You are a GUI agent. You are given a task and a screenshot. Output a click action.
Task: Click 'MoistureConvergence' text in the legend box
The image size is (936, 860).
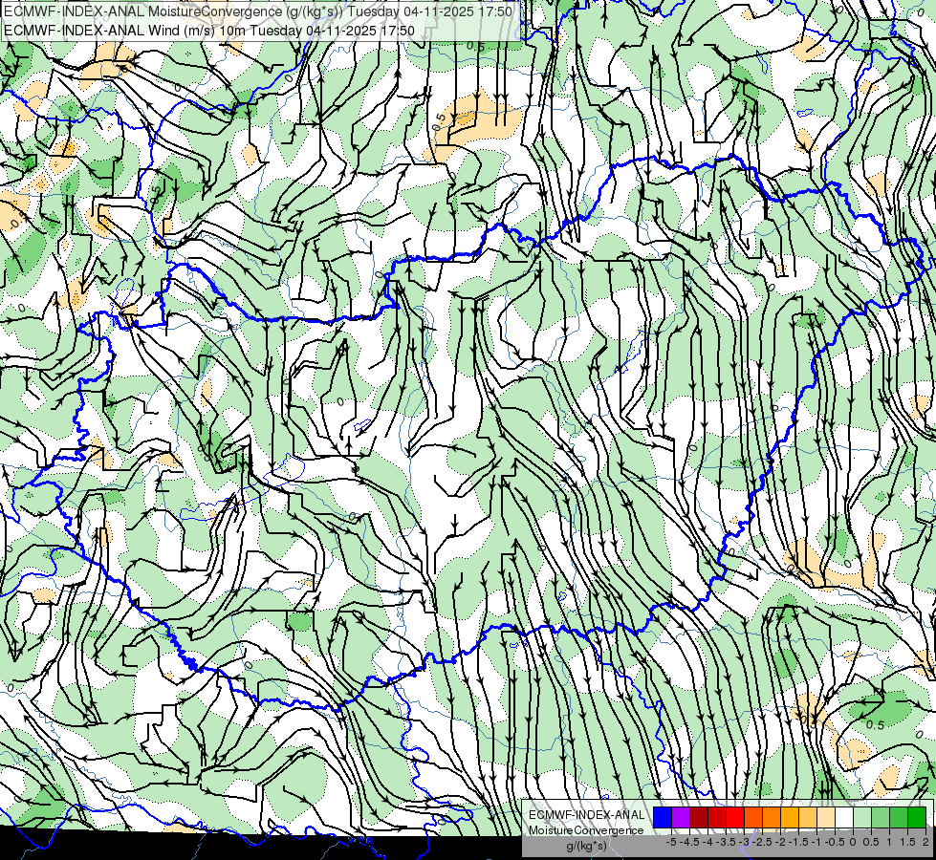(586, 830)
